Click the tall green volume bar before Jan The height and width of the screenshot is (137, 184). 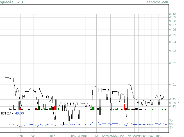tap(127, 104)
